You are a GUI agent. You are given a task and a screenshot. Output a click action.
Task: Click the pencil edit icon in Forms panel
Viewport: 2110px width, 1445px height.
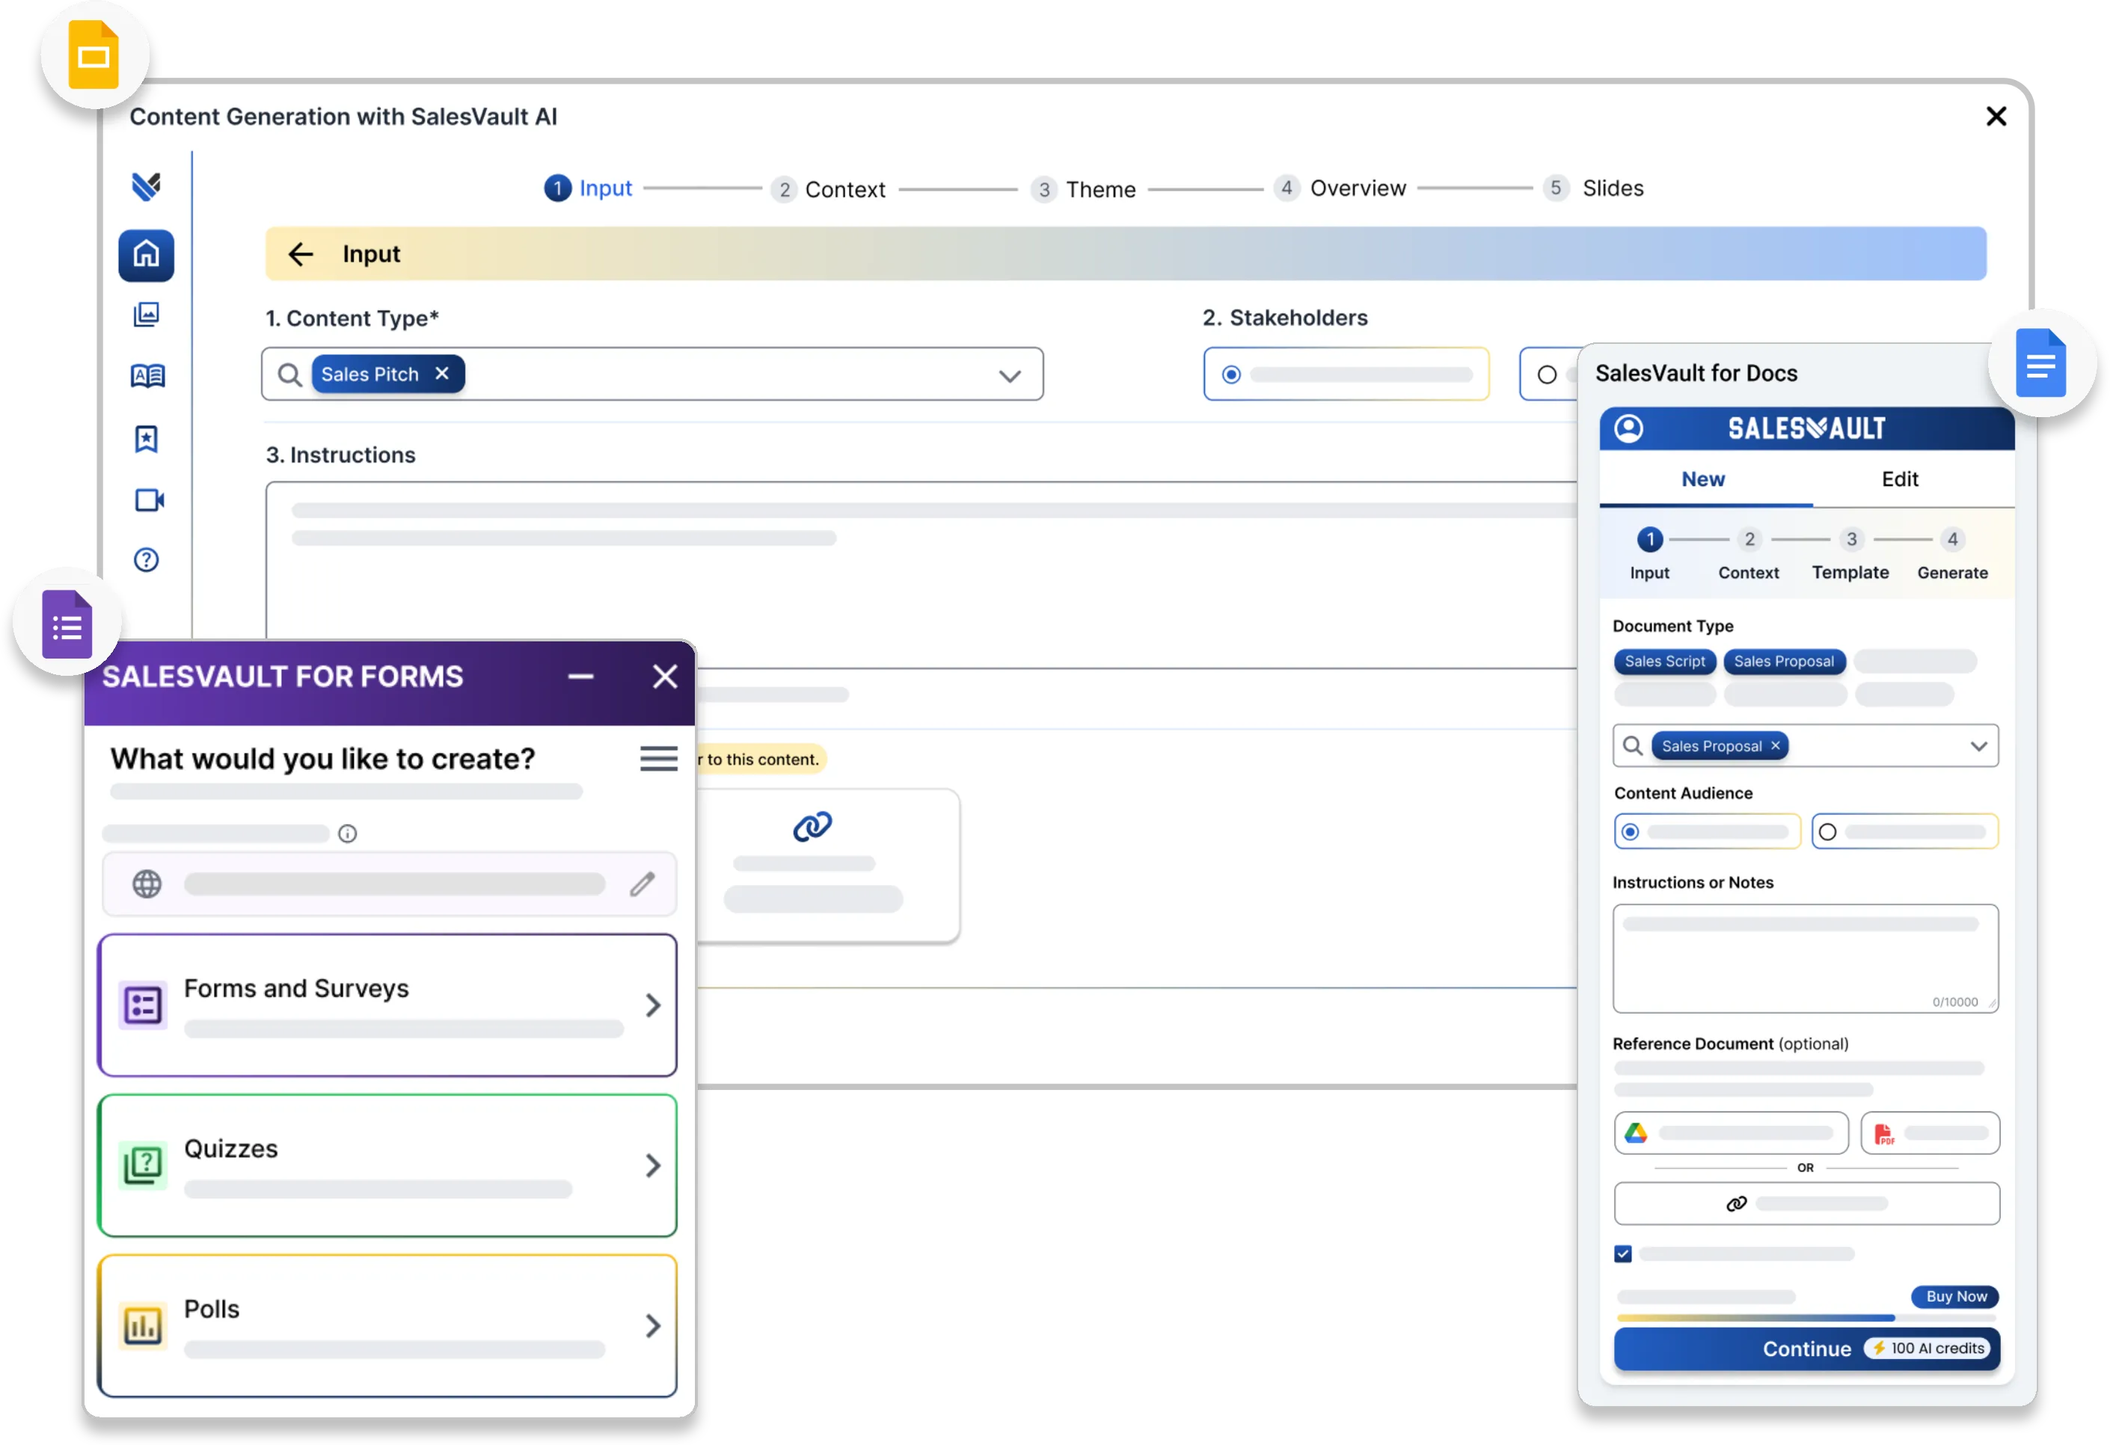642,884
